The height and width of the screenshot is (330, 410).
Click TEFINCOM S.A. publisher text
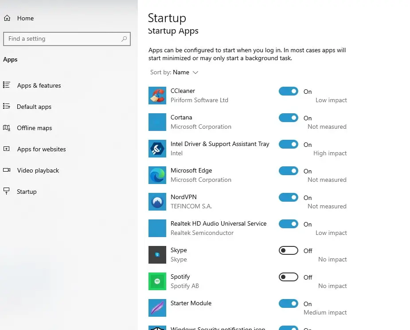191,206
